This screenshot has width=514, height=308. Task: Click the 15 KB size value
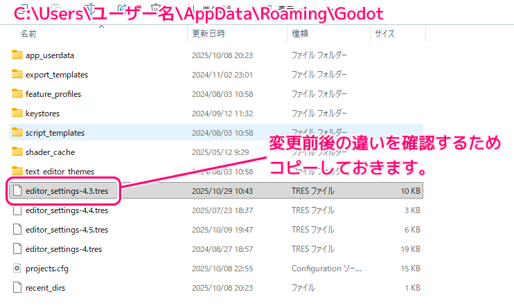point(410,269)
